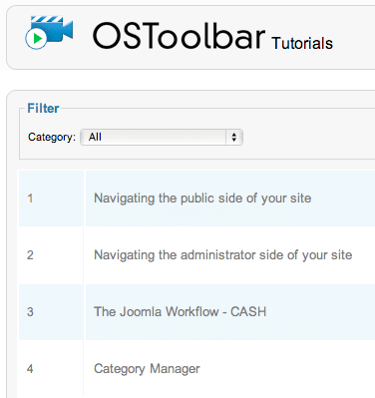Screen dimensions: 375x398
Task: Select row number 3 cell
Action: pos(51,312)
